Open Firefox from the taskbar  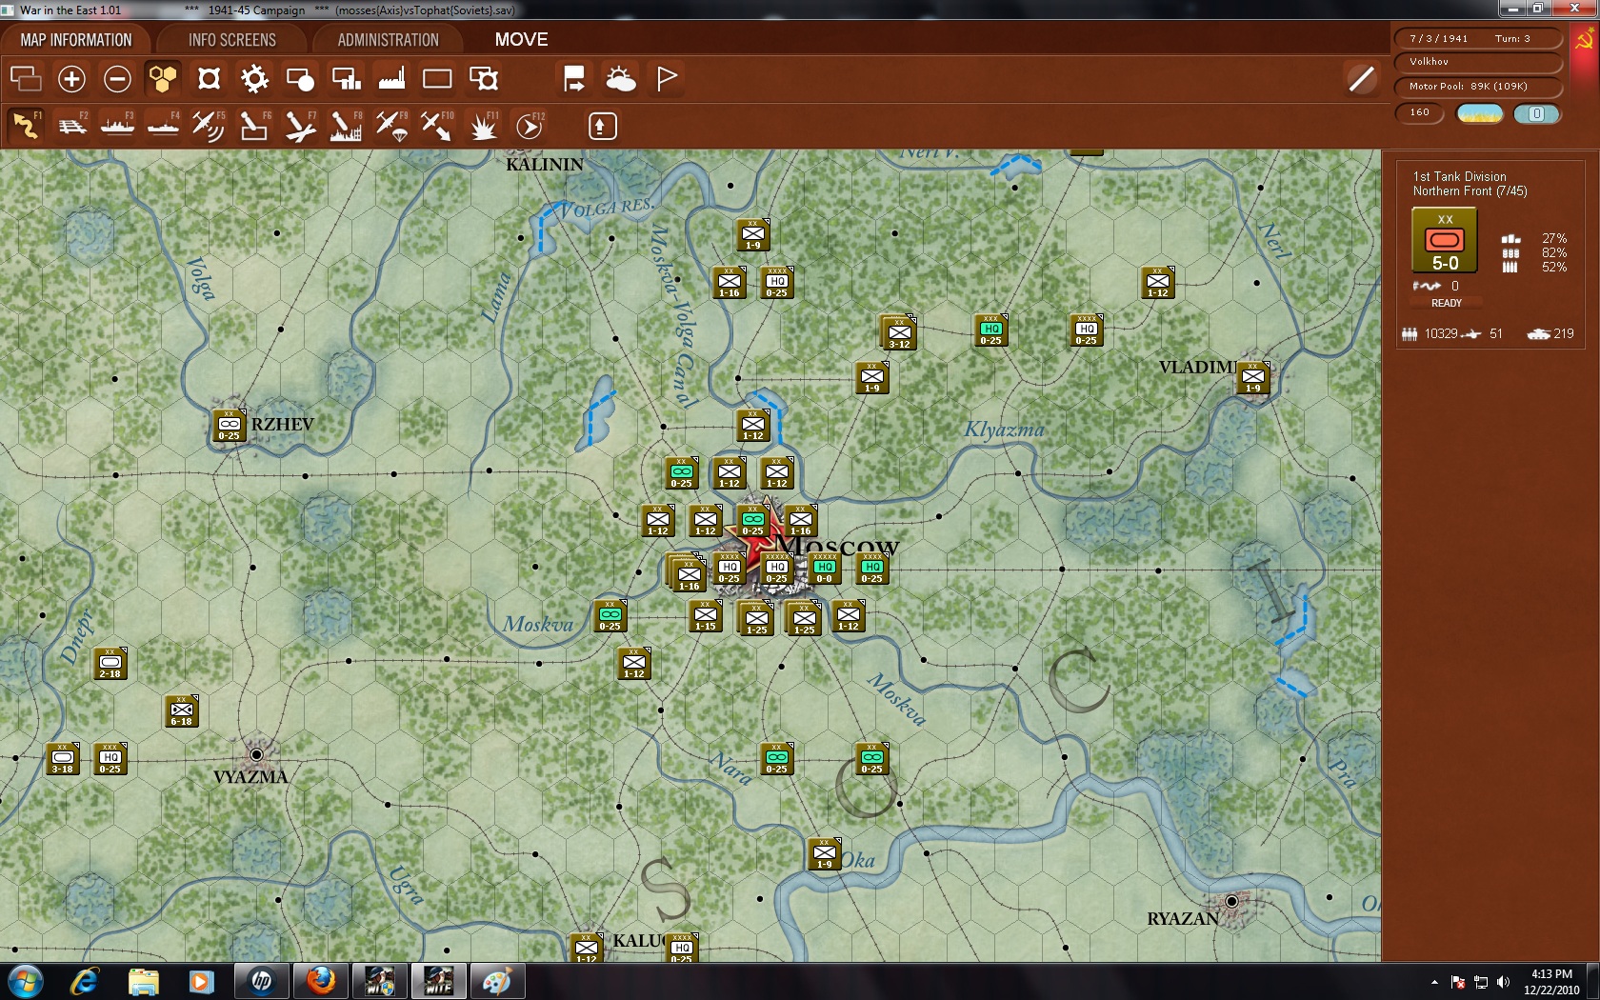point(321,982)
